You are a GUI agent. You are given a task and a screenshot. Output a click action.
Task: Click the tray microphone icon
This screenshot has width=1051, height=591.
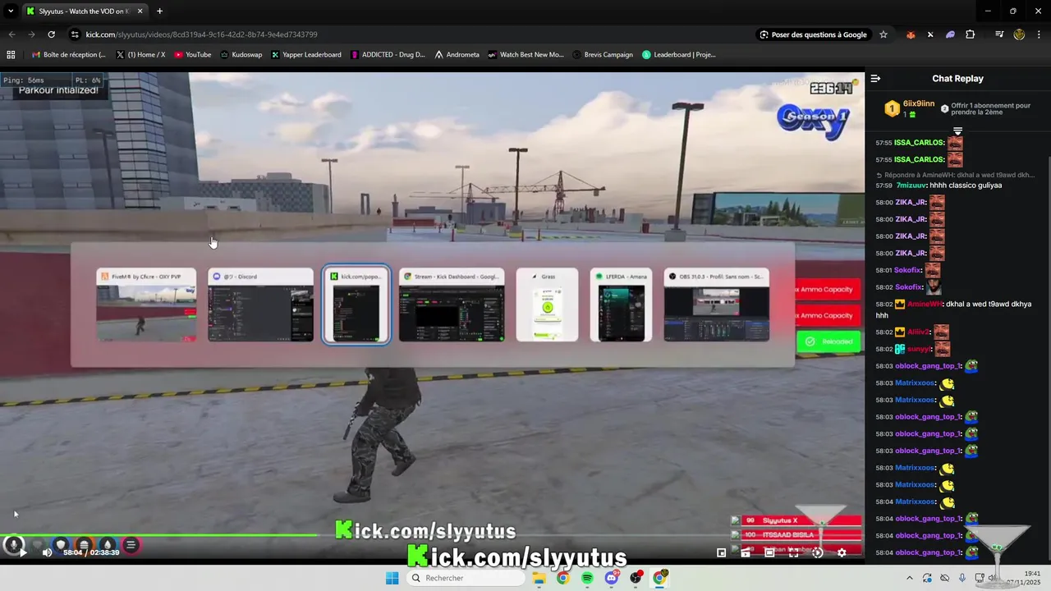click(x=962, y=578)
